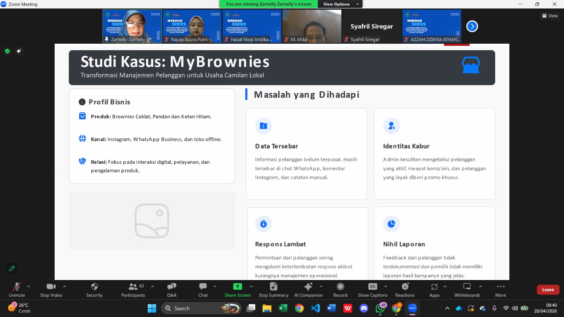Expand audio options arrow beside Unmute

[x=29, y=286]
